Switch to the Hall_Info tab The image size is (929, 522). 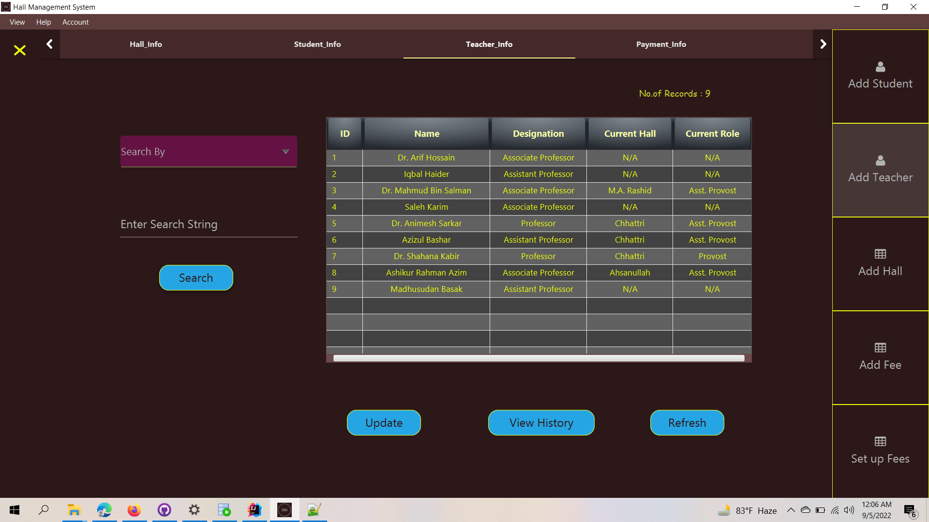tap(146, 44)
